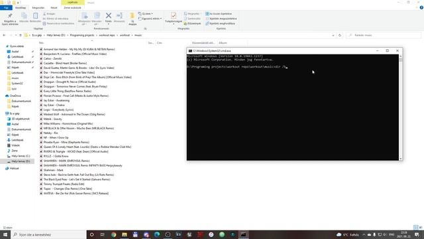Click 'workout repo' in the address breadcrumb
424x239 pixels.
click(107, 35)
